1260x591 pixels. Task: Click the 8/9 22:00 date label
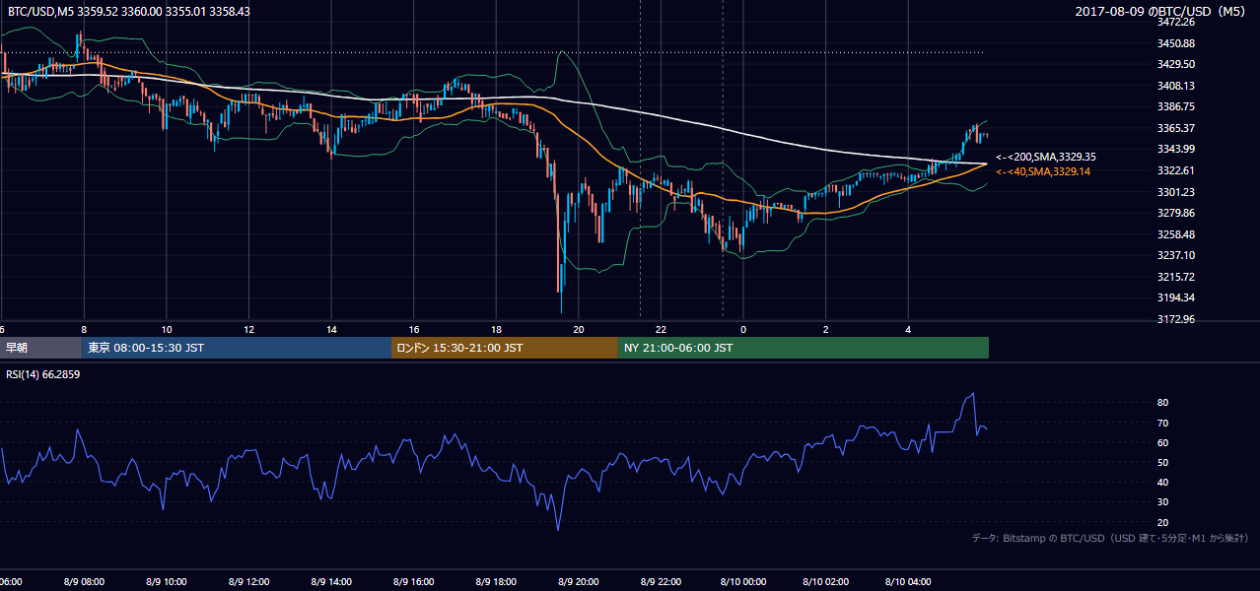pyautogui.click(x=661, y=582)
